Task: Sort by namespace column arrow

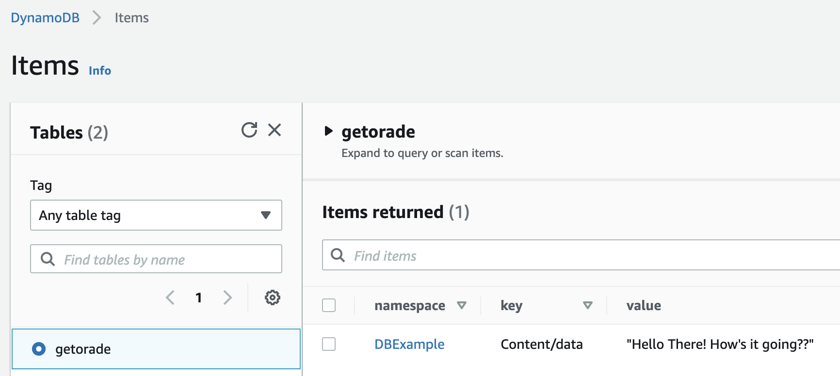Action: click(x=462, y=305)
